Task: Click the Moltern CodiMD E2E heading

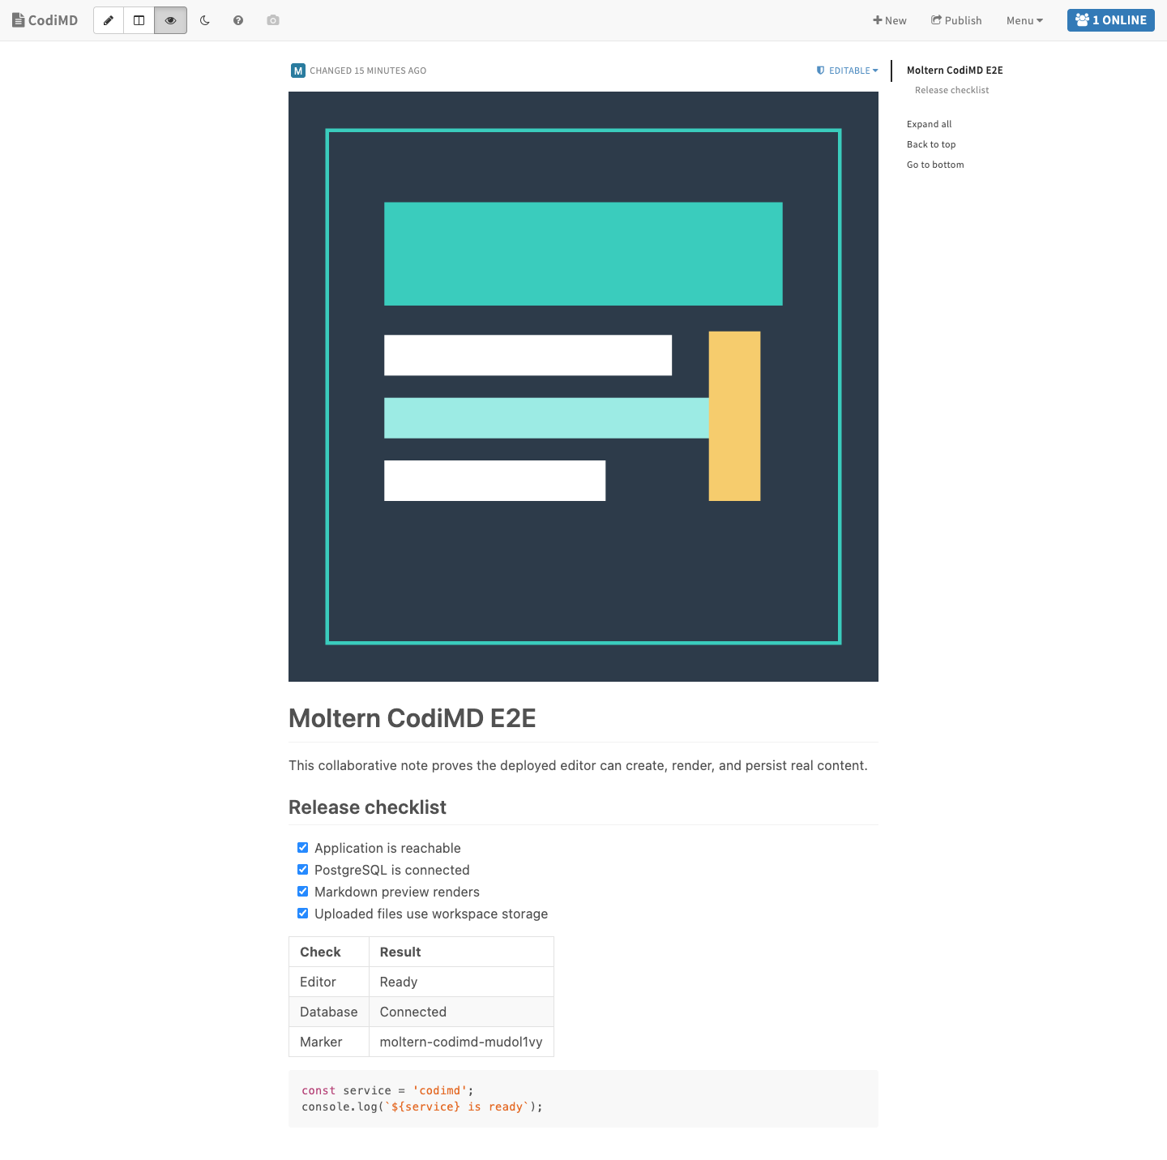Action: (413, 718)
